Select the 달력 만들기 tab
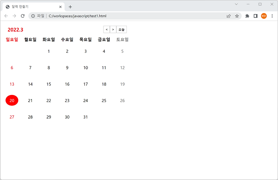The image size is (278, 180). [33, 7]
